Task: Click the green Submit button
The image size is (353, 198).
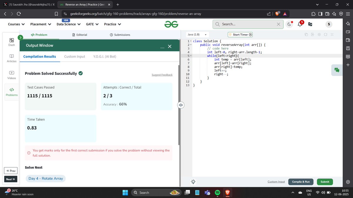Action: 325,182
